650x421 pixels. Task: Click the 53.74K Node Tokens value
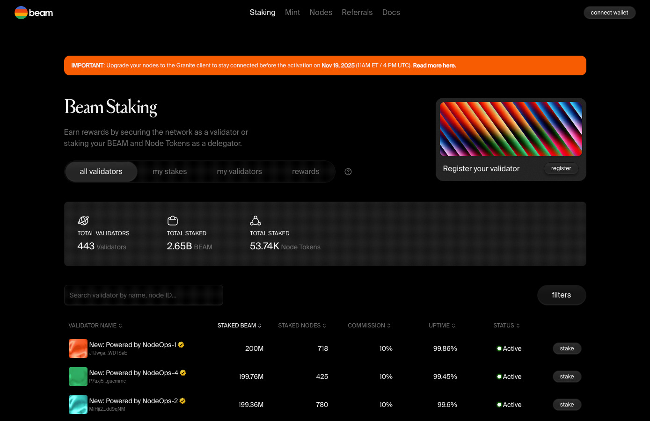pyautogui.click(x=285, y=247)
